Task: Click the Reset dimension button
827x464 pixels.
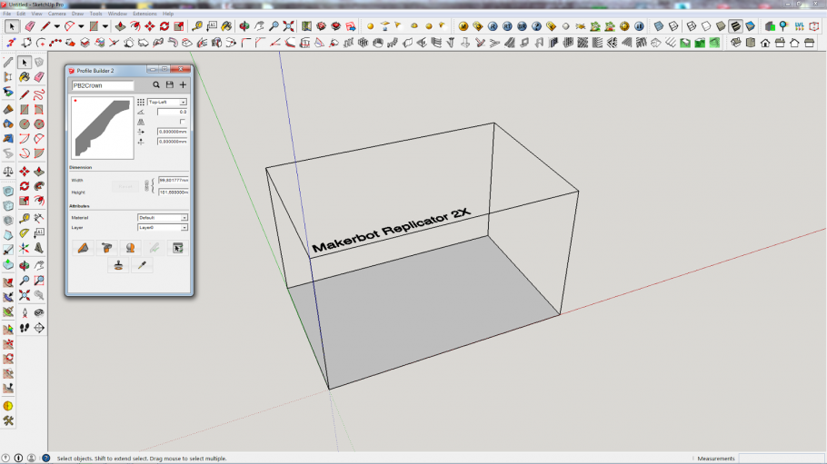Action: [x=125, y=187]
